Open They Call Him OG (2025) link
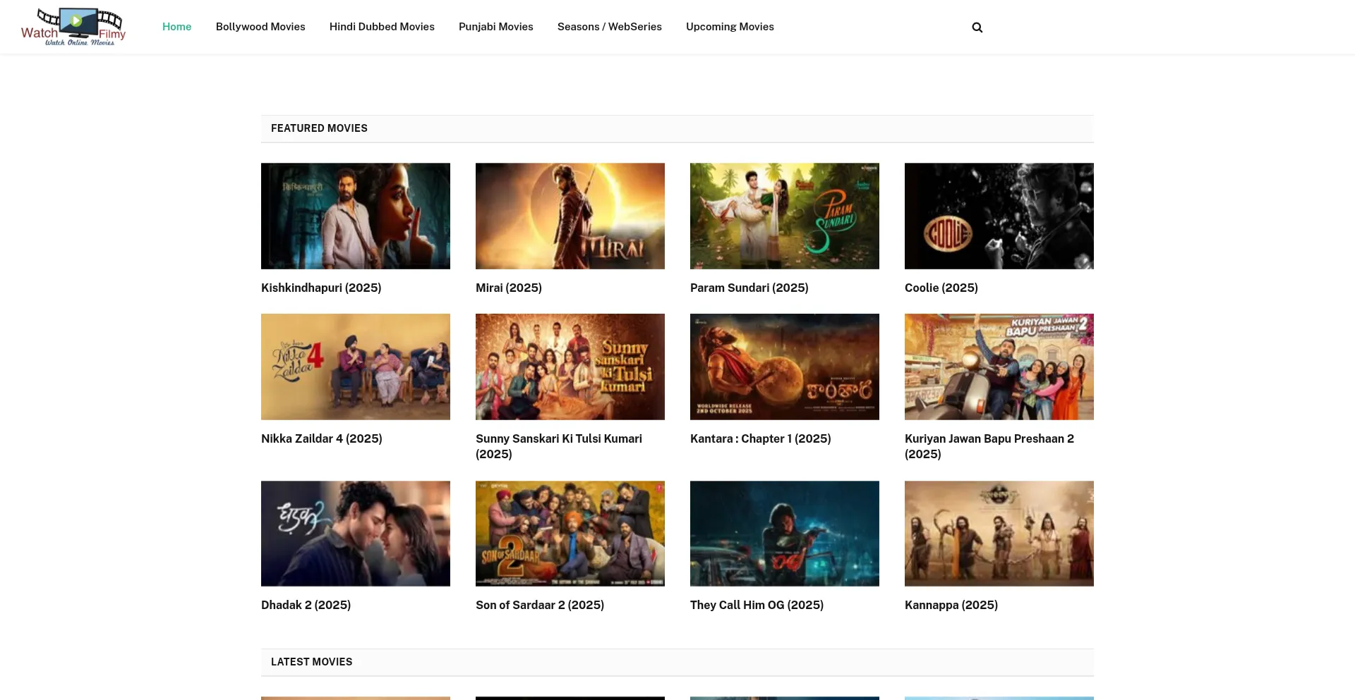Screen dimensions: 1355x700 757,605
